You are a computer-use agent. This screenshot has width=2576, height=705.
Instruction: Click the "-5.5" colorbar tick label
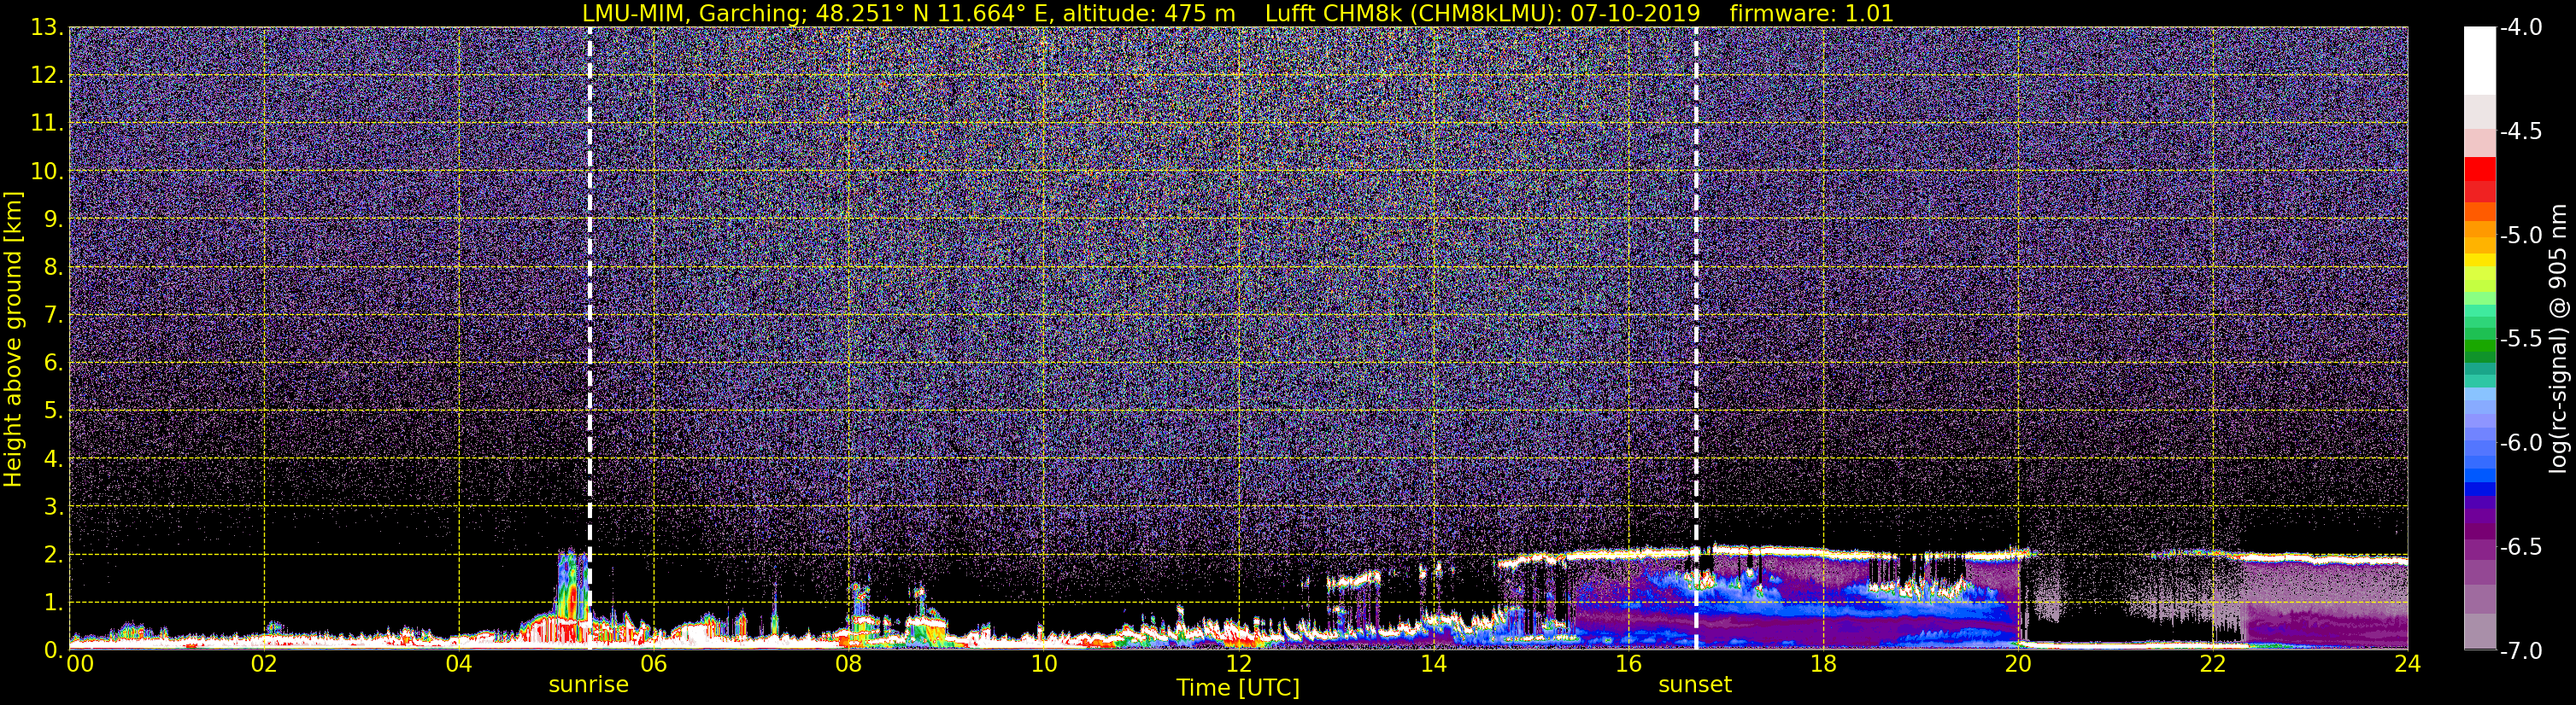2520,340
